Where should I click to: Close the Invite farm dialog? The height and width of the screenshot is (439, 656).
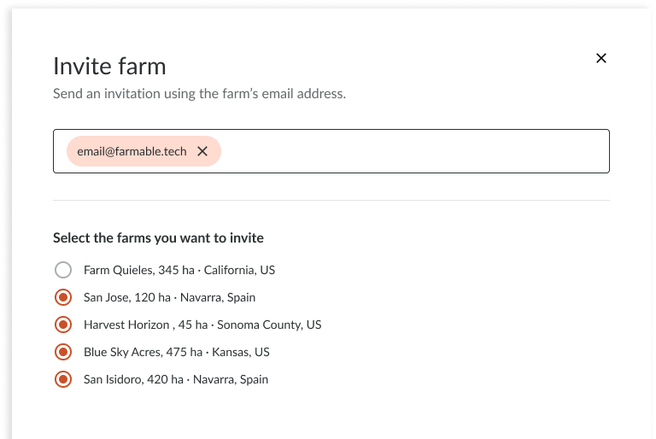click(x=601, y=58)
